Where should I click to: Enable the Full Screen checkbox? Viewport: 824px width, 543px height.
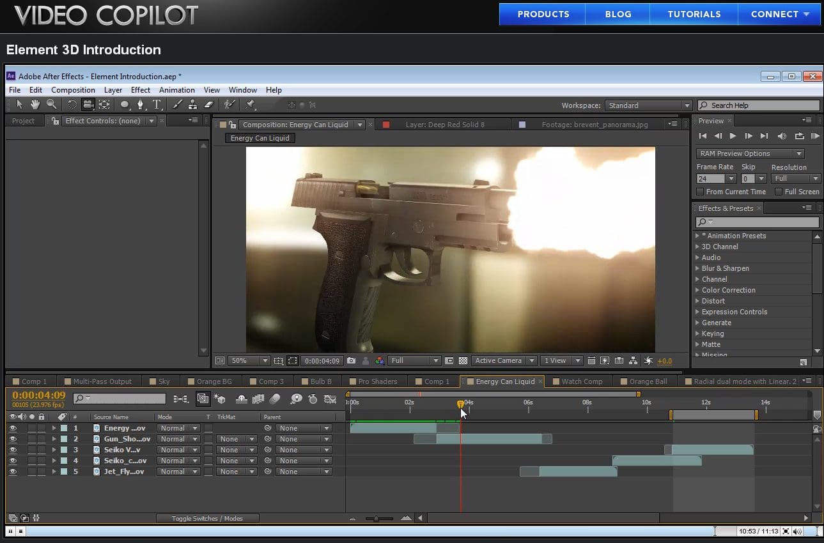[x=779, y=192]
